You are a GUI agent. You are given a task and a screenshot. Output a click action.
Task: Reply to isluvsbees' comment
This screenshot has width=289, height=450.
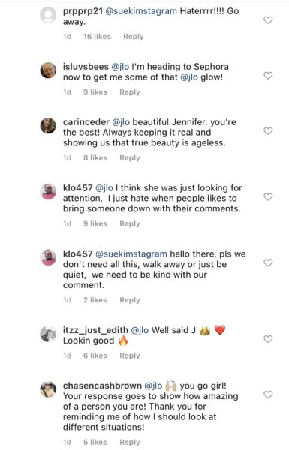tap(130, 91)
